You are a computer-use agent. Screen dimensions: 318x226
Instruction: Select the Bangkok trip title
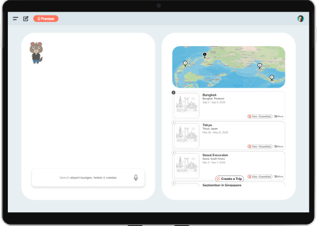[x=210, y=95]
